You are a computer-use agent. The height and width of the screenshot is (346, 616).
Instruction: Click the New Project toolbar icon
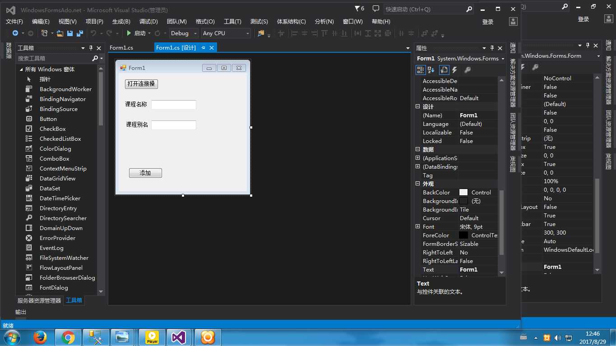[x=44, y=33]
